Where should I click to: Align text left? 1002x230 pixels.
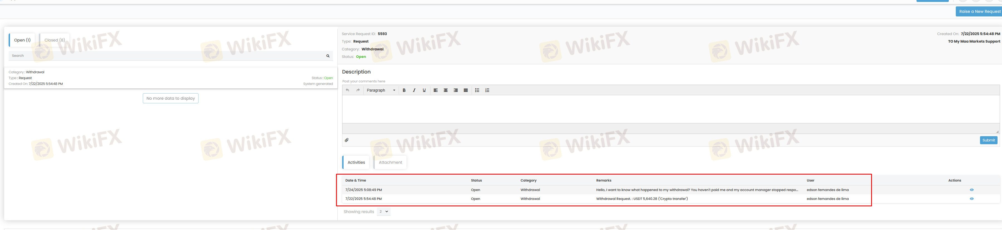tap(436, 90)
